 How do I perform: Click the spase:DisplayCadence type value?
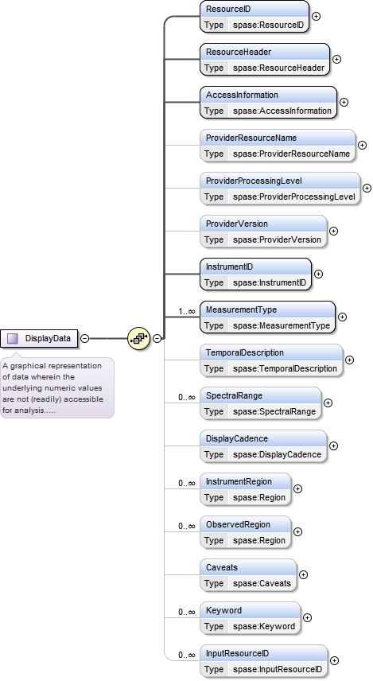[277, 455]
